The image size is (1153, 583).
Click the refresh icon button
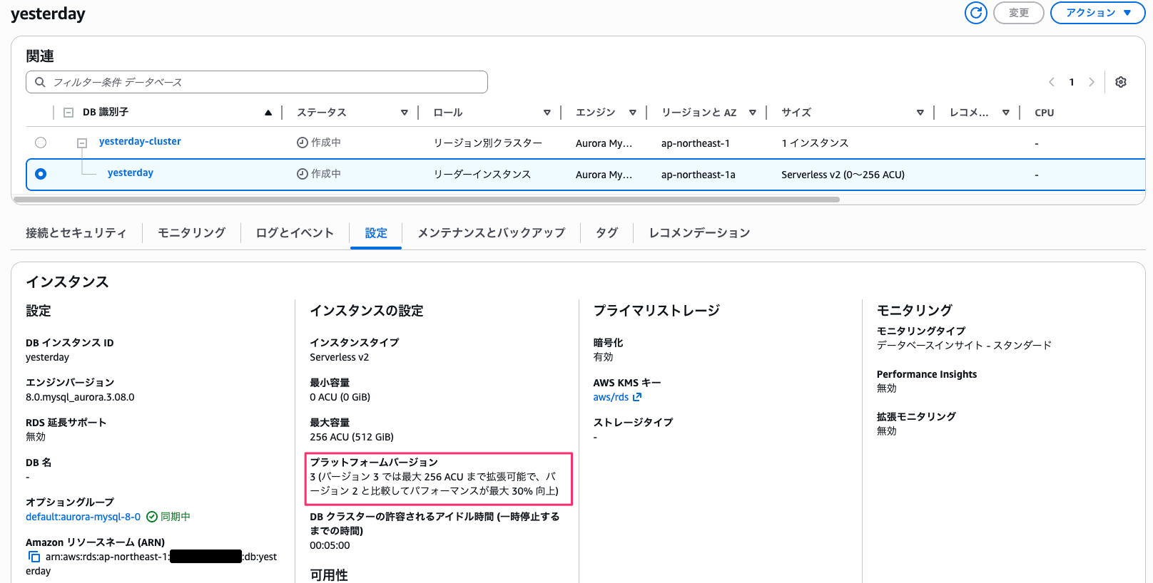975,13
